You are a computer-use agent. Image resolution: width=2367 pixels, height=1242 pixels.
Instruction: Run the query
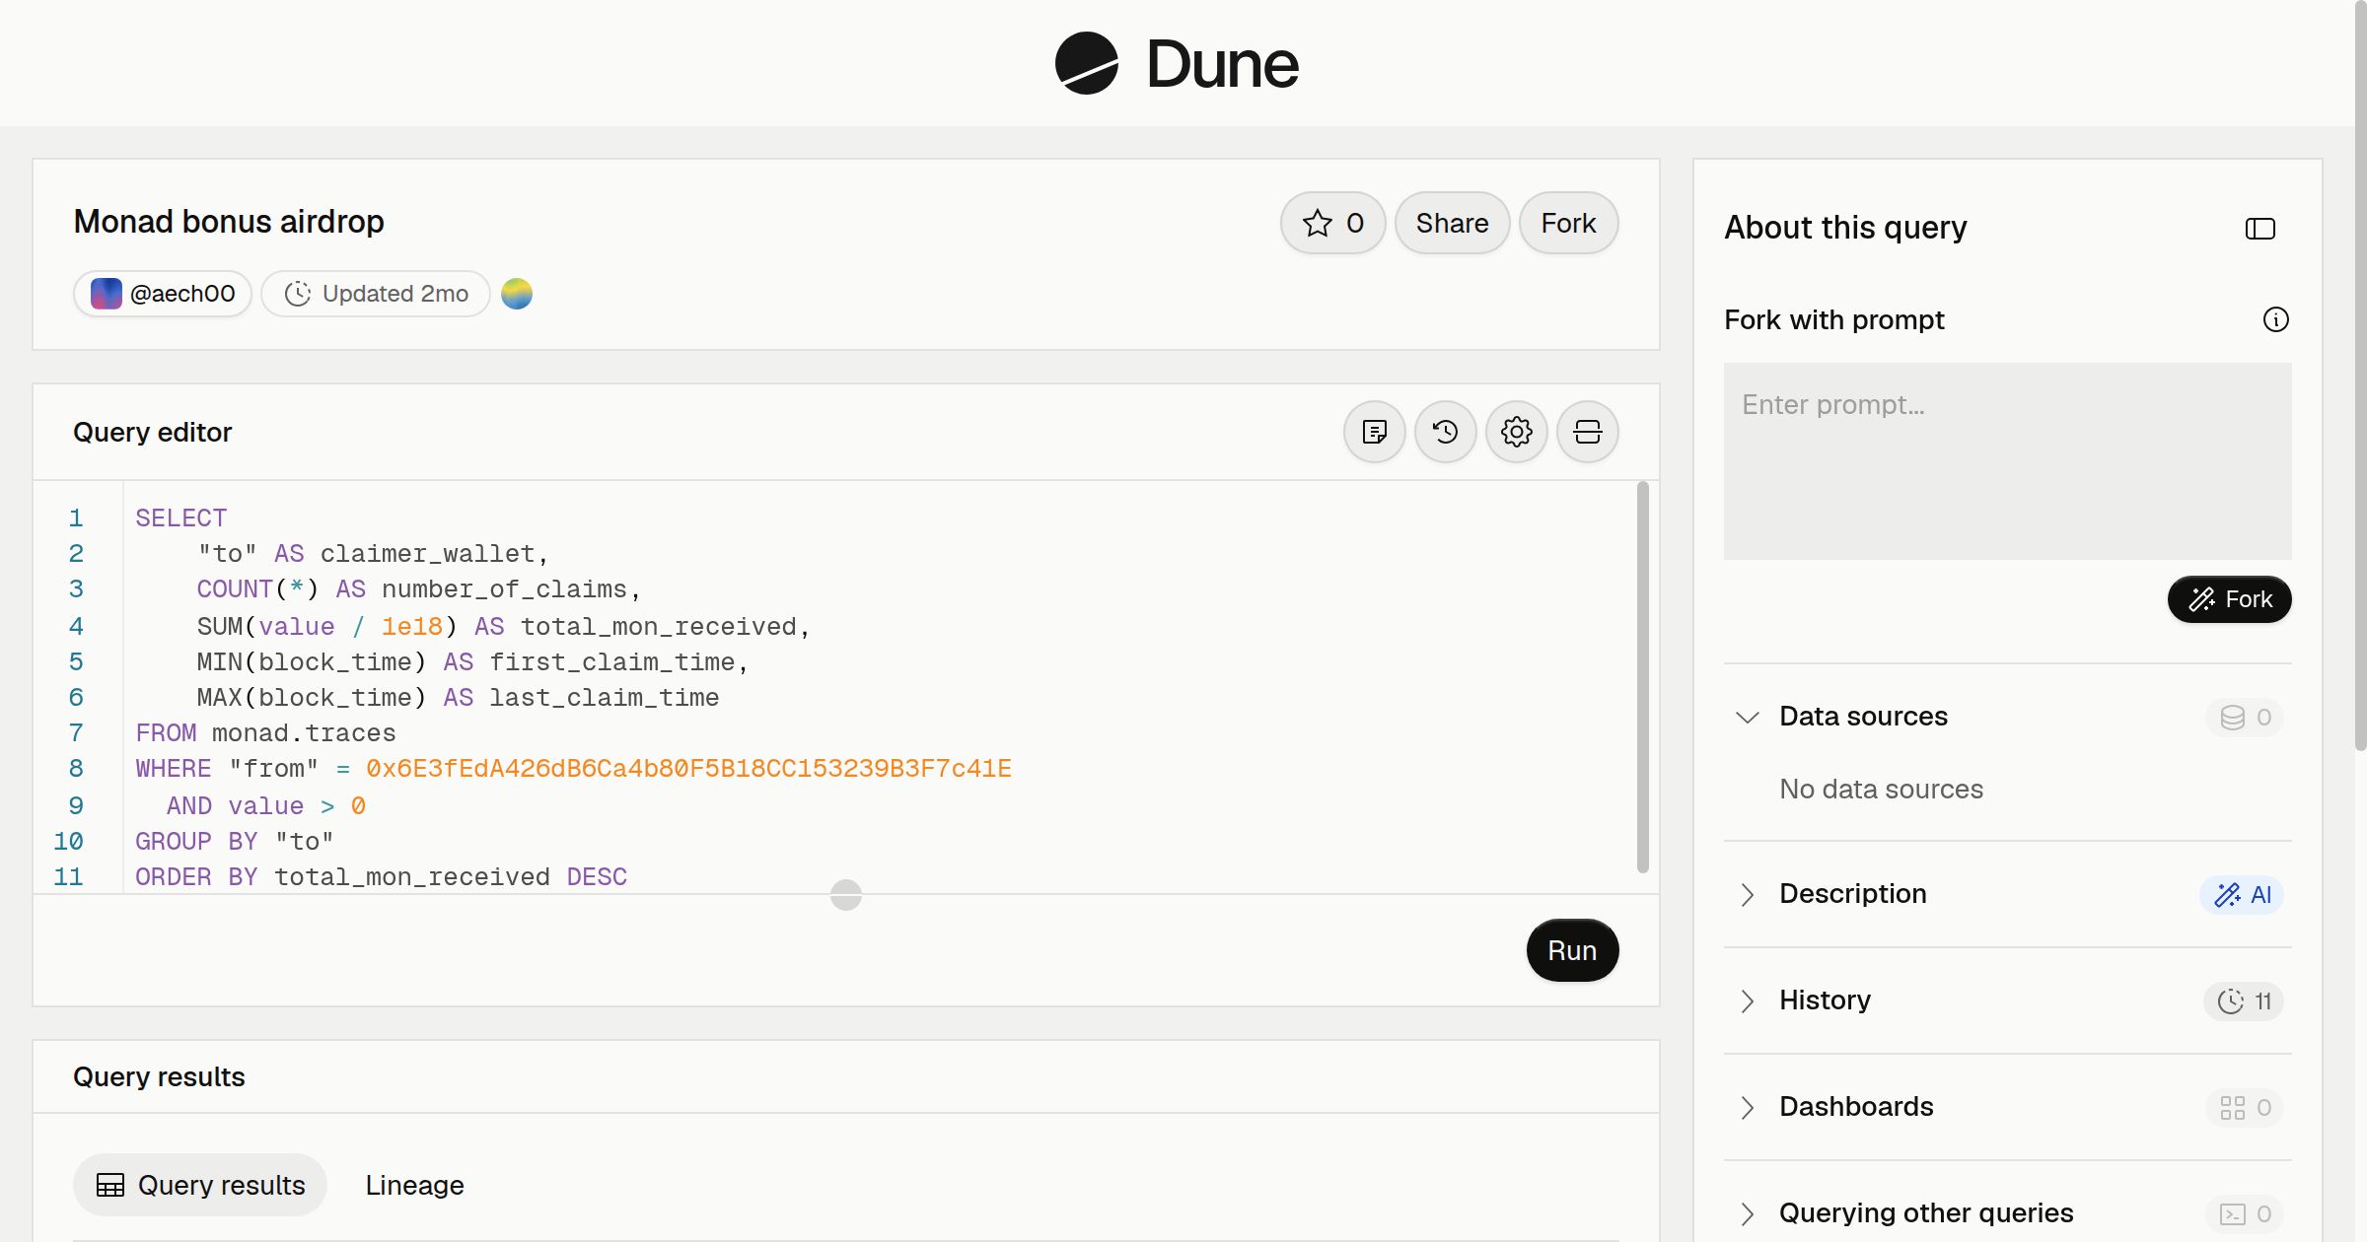click(1572, 950)
